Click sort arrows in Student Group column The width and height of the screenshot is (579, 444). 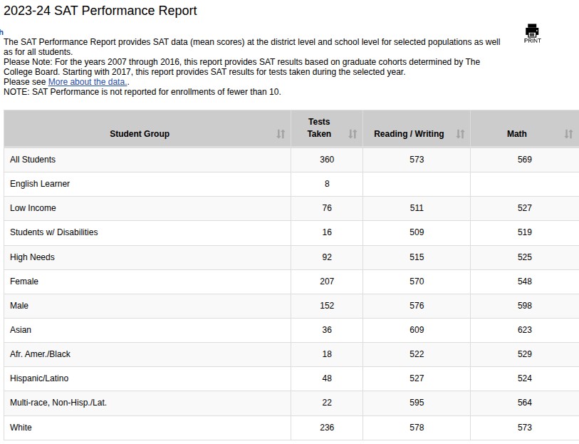(x=281, y=134)
